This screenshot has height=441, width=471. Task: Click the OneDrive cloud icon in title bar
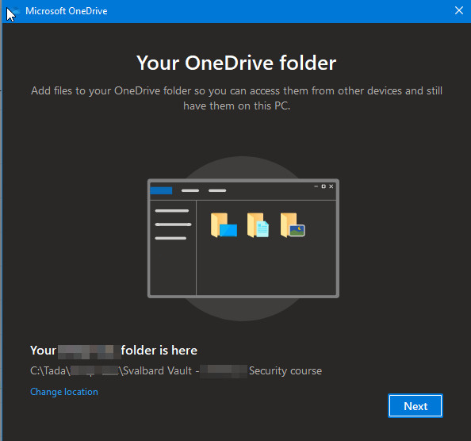point(13,11)
